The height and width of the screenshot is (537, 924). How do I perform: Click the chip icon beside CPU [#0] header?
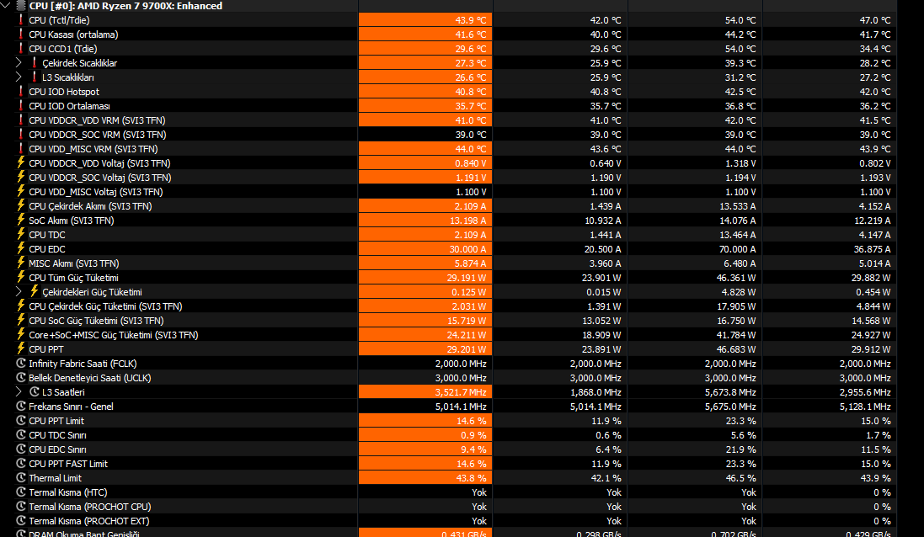(21, 5)
